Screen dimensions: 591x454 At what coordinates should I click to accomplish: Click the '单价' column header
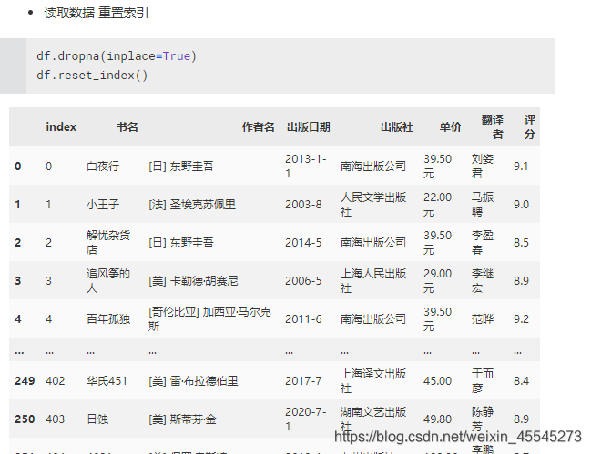(x=451, y=126)
